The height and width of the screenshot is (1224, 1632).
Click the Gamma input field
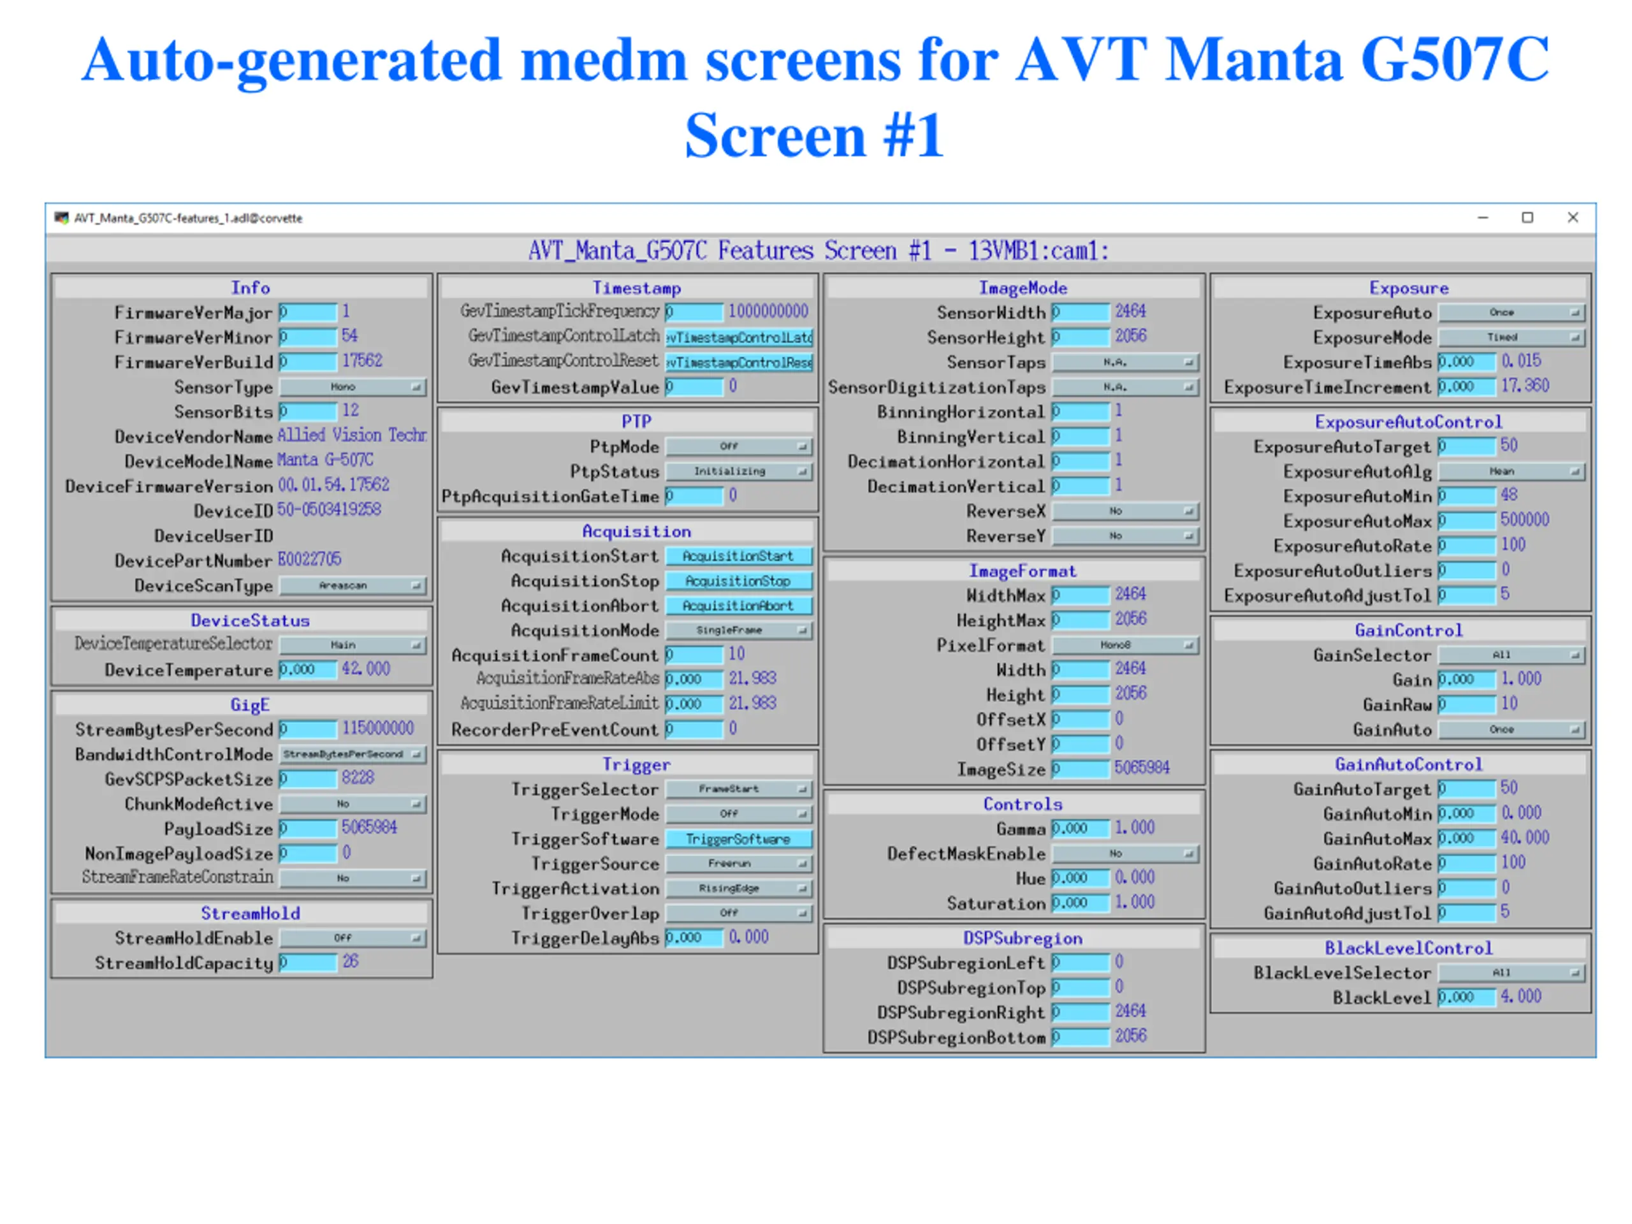point(1081,829)
